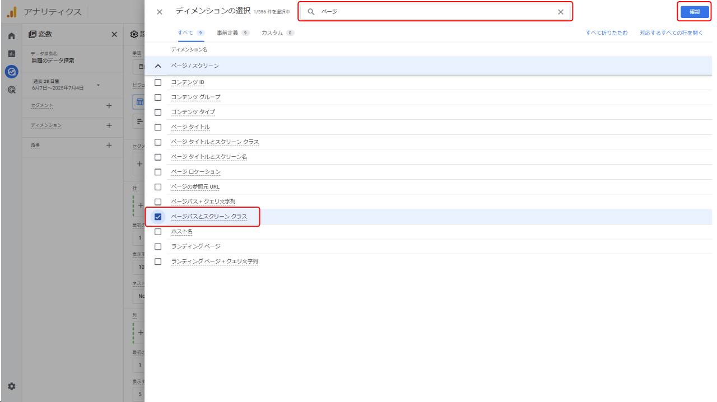Open Advertising icon in left sidebar
Viewport: 717px width, 402px height.
pyautogui.click(x=11, y=90)
